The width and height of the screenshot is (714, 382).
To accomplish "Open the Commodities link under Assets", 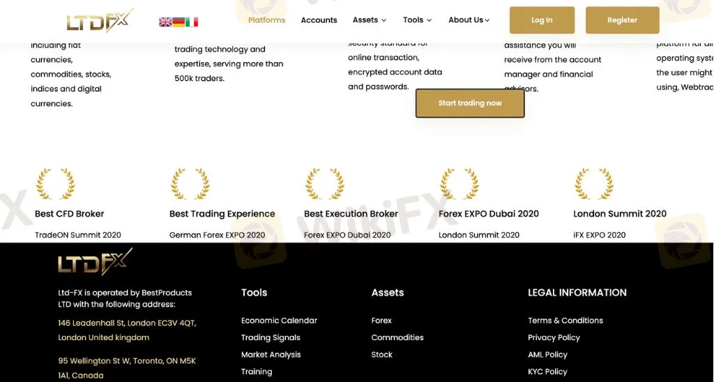I will click(397, 338).
